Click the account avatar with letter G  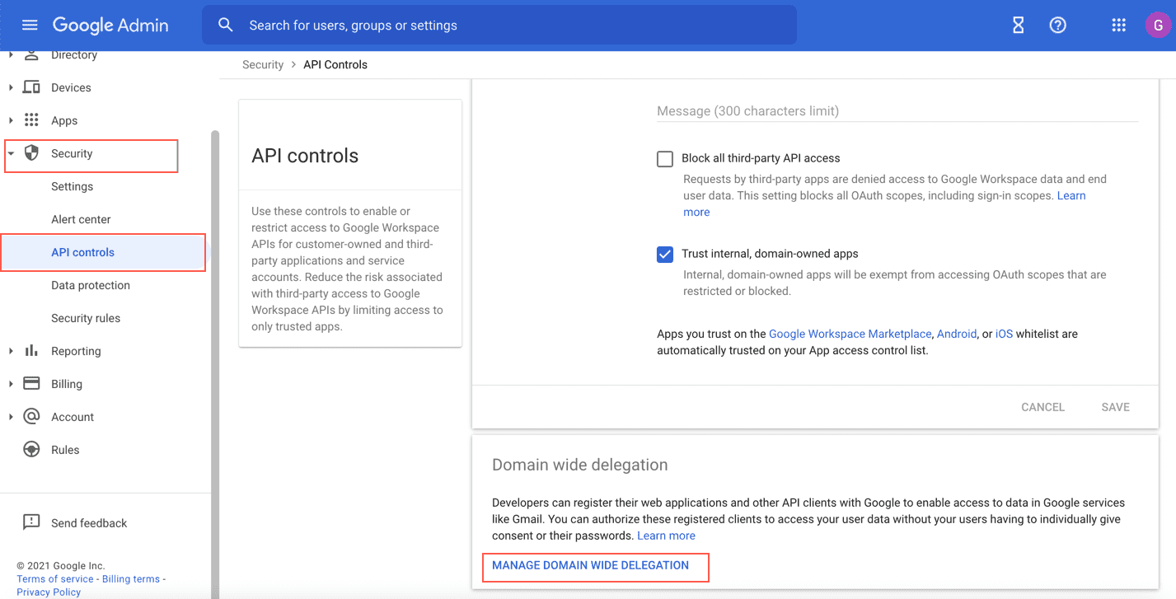(x=1158, y=25)
